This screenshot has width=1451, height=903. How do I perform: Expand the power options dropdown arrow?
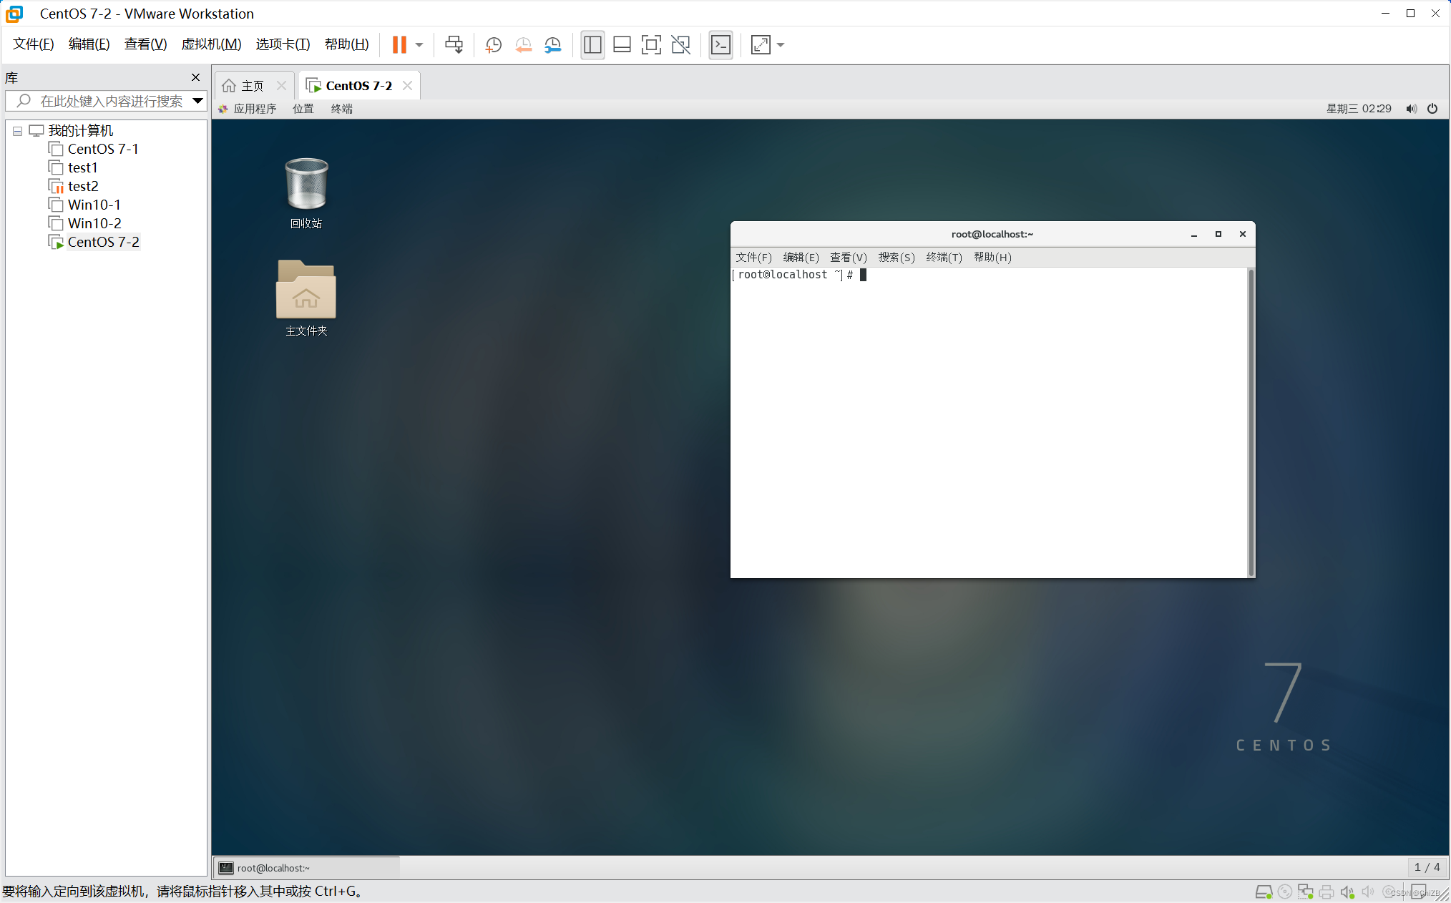(x=419, y=45)
